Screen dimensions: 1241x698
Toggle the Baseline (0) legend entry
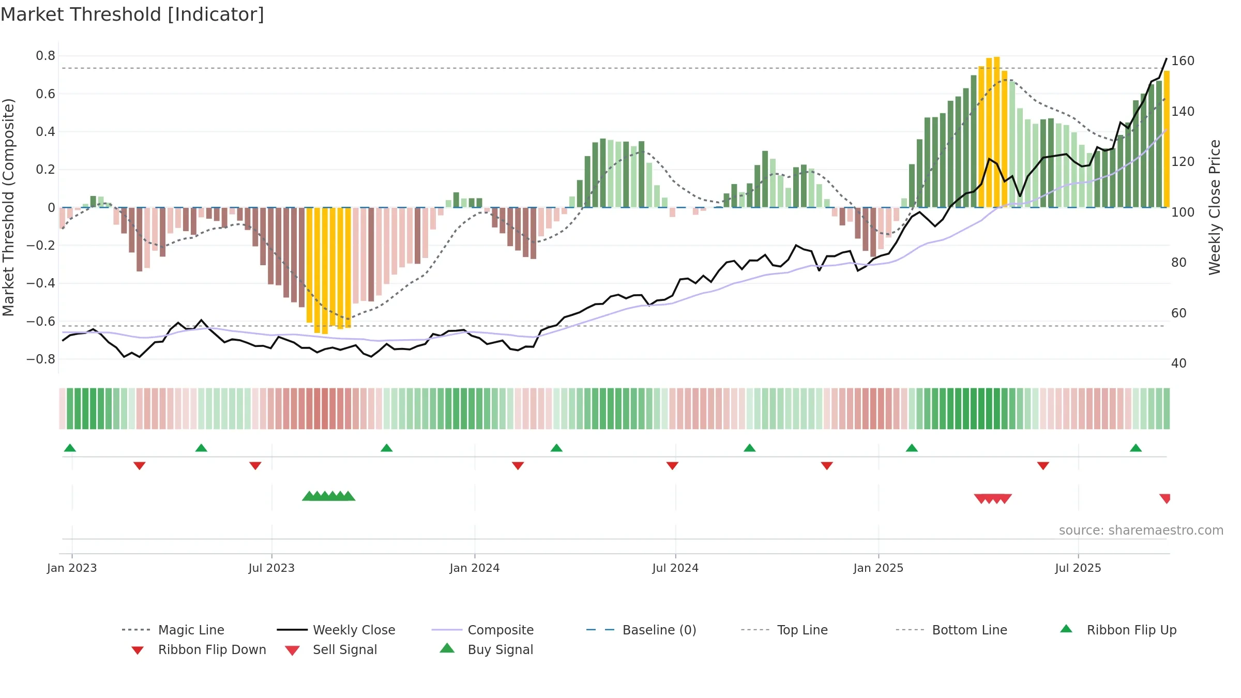coord(641,630)
